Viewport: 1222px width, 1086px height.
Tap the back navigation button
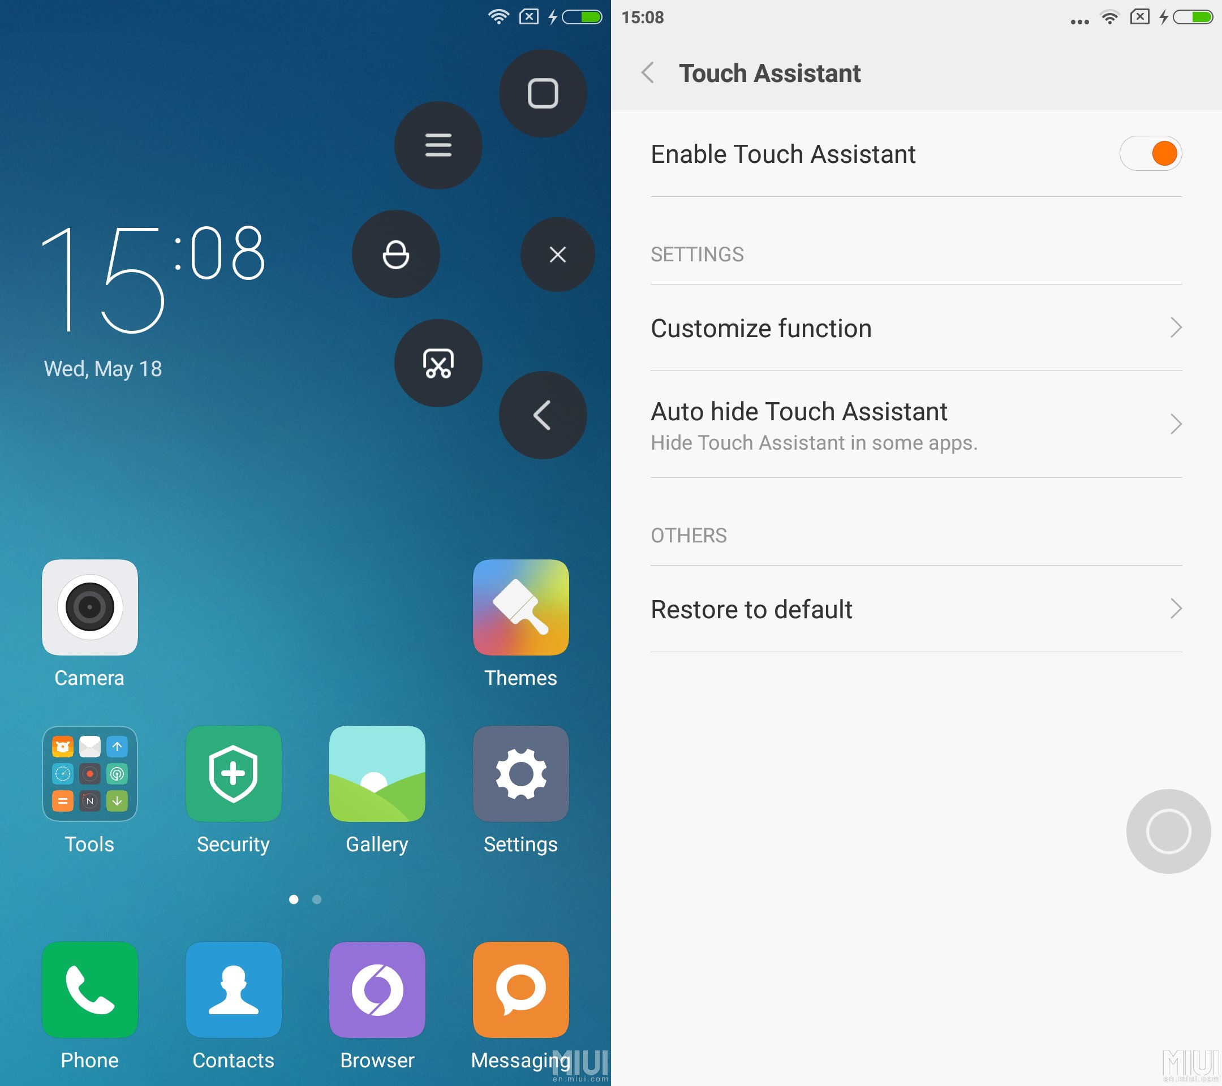click(x=649, y=72)
